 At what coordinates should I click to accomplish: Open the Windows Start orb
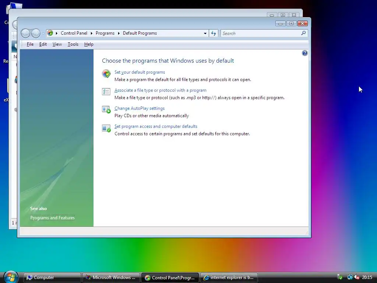tap(11, 277)
